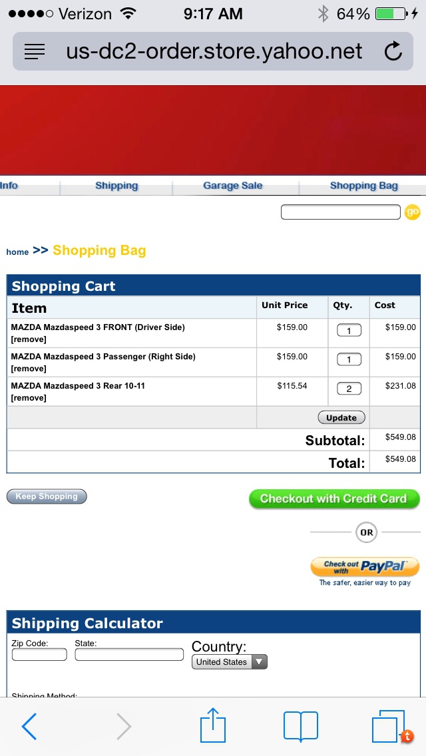This screenshot has width=426, height=756.
Task: Open the share sheet icon
Action: pos(213,725)
